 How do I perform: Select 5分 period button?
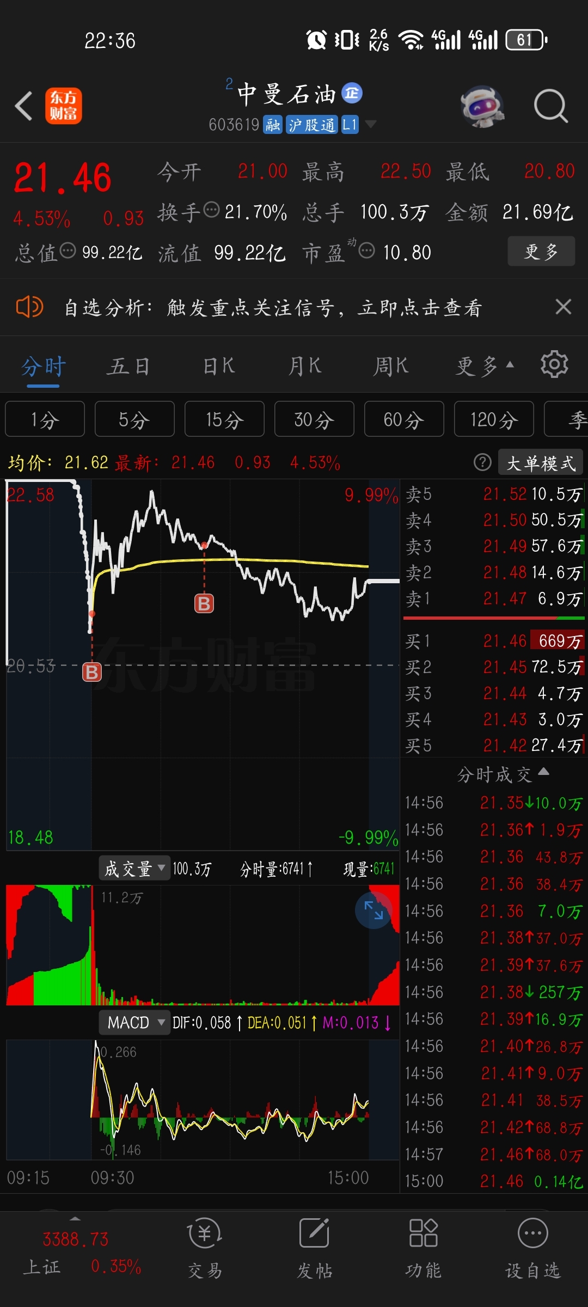134,419
